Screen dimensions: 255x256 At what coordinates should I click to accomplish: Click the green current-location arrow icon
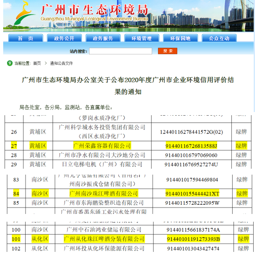click(10, 63)
